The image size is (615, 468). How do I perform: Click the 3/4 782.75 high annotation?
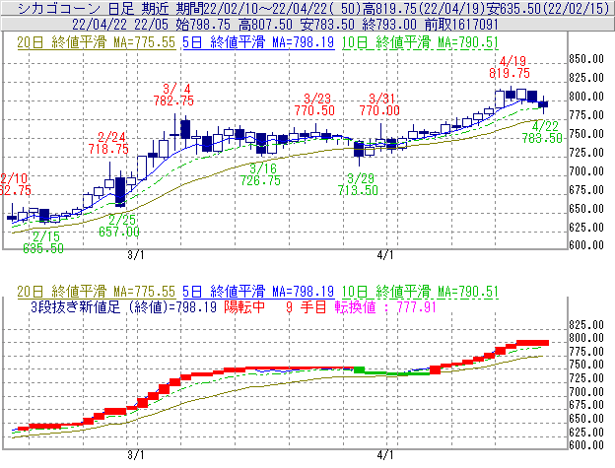tap(173, 95)
